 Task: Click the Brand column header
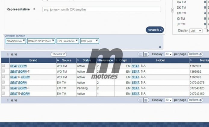[x=33, y=60]
